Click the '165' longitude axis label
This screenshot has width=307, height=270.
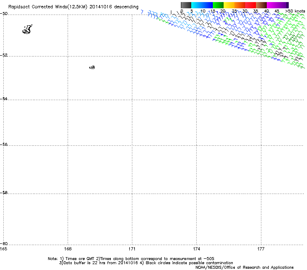(x=3, y=249)
